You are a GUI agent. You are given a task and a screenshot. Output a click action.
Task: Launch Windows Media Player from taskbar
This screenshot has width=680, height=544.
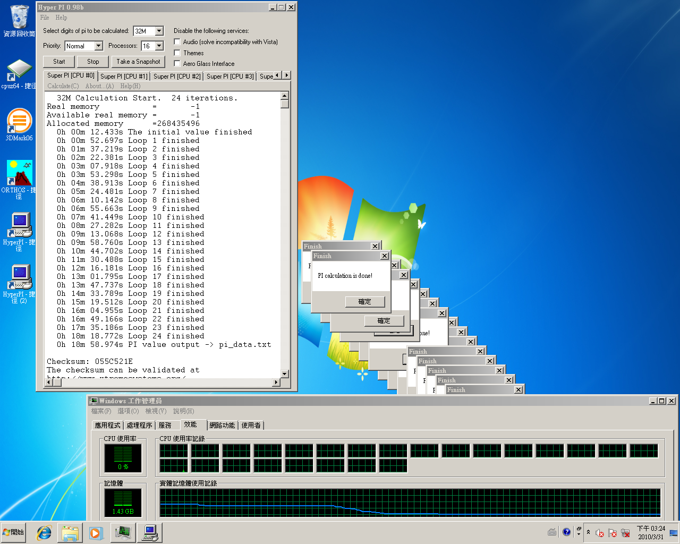[96, 533]
